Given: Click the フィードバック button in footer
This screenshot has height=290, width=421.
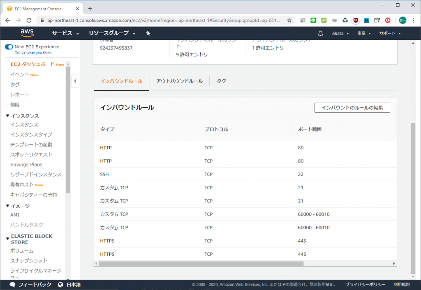Looking at the screenshot, I should 30,285.
